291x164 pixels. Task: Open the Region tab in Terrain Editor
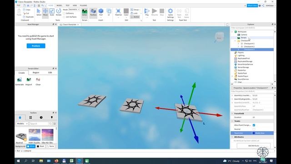pos(36,72)
